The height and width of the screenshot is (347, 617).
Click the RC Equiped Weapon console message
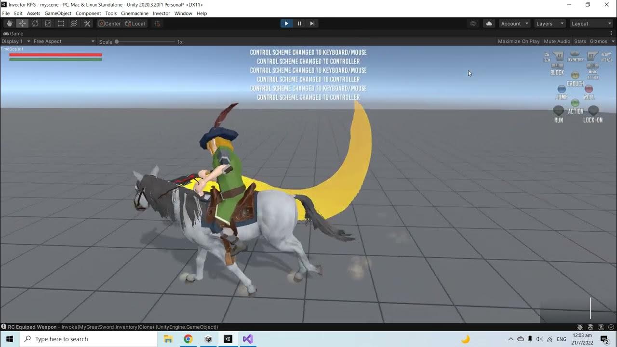[113, 327]
